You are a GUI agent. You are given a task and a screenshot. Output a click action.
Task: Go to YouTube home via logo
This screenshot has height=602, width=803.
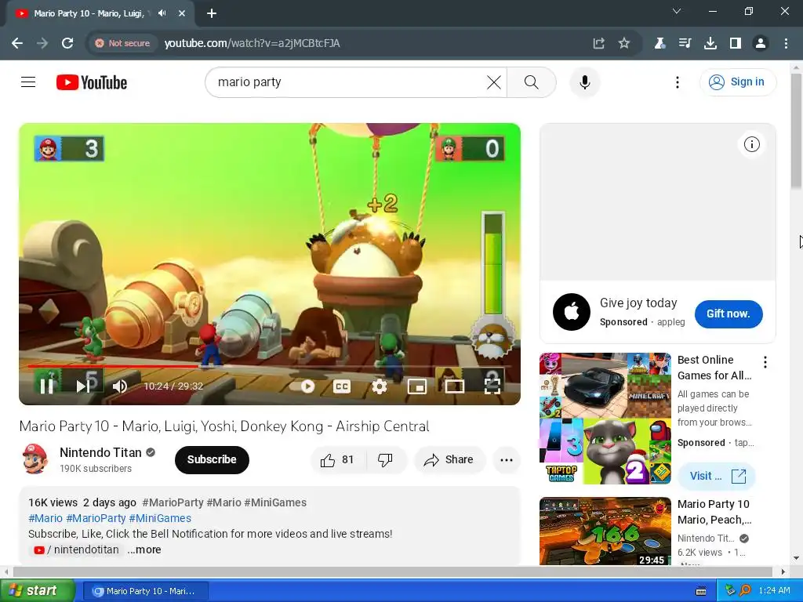coord(92,82)
